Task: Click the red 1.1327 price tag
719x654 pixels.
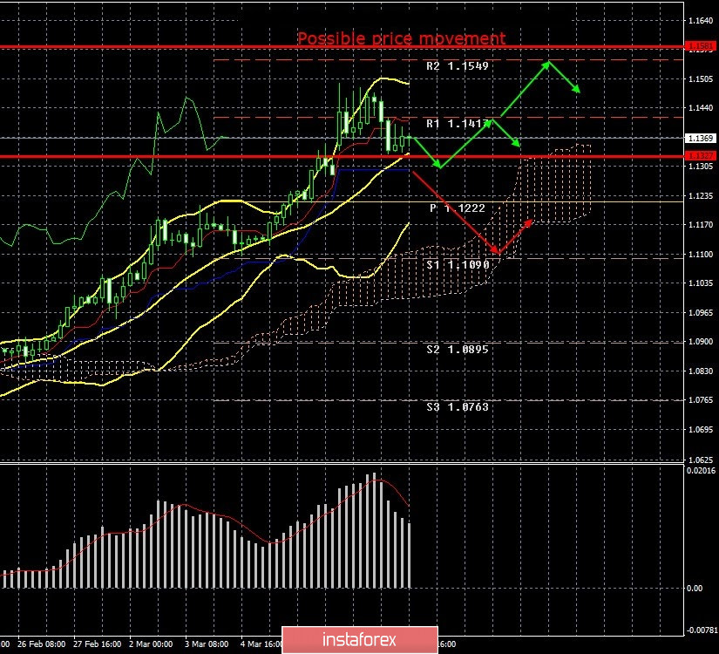Action: click(700, 156)
